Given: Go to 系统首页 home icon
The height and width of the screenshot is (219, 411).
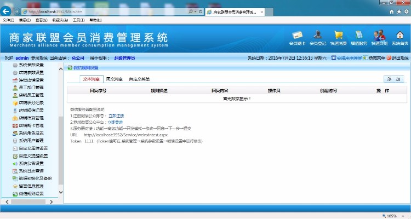Looking at the screenshot, I should point(400,38).
